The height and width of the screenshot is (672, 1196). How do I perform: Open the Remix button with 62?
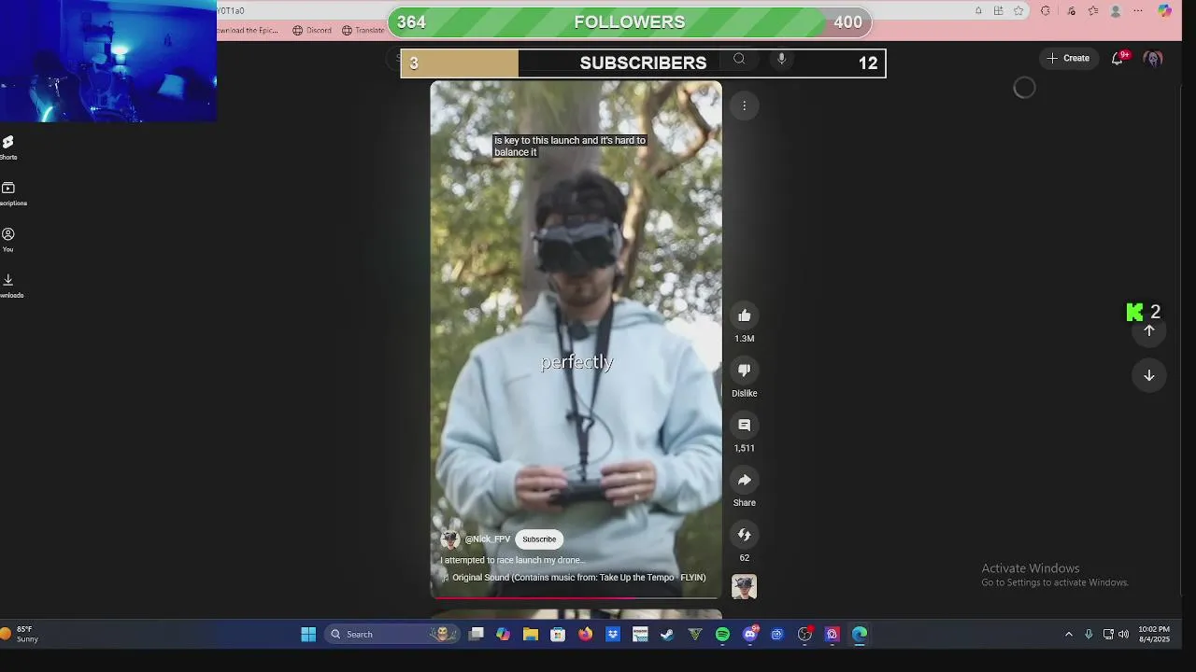click(744, 535)
